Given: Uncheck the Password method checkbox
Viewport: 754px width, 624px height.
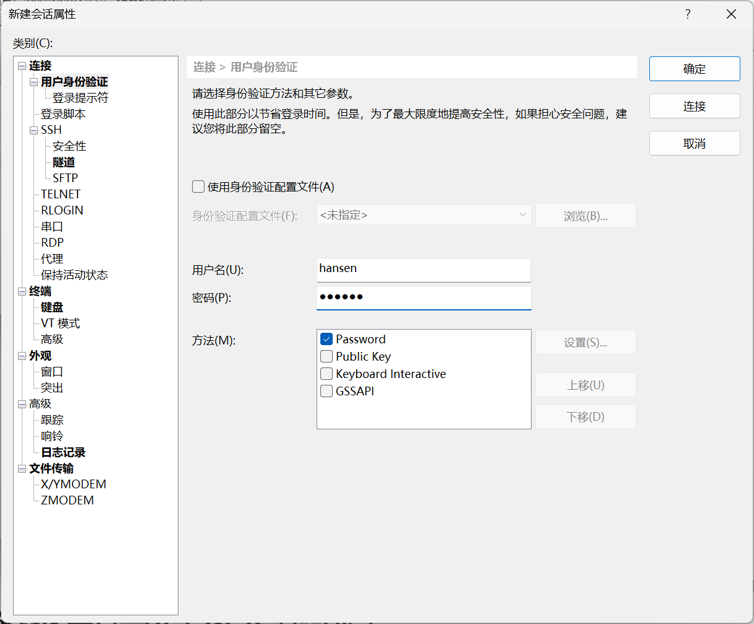Looking at the screenshot, I should point(327,339).
